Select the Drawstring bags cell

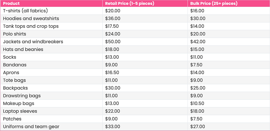pos(22,96)
